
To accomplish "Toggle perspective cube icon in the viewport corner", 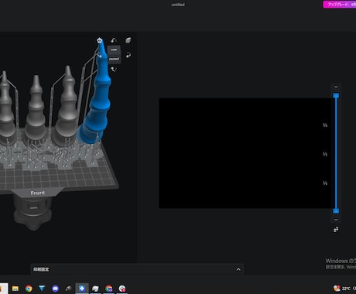I will [128, 40].
